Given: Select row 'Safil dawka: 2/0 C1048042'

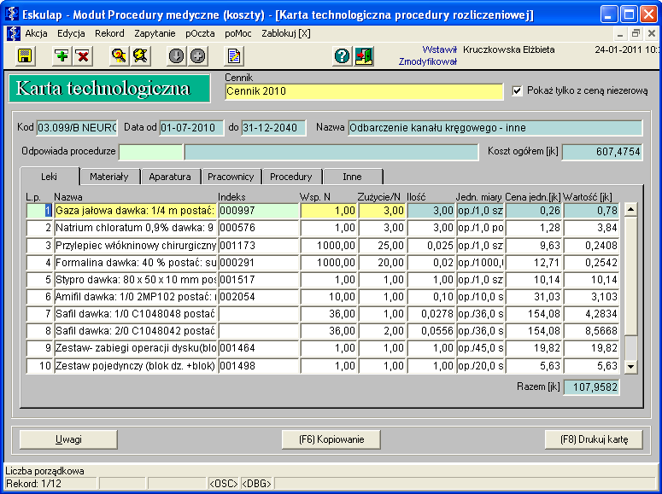Looking at the screenshot, I should click(323, 331).
